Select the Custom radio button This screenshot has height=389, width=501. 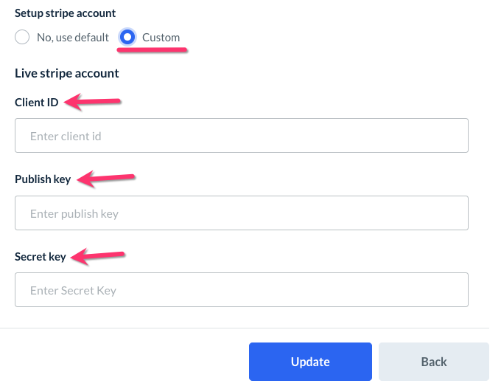[127, 37]
